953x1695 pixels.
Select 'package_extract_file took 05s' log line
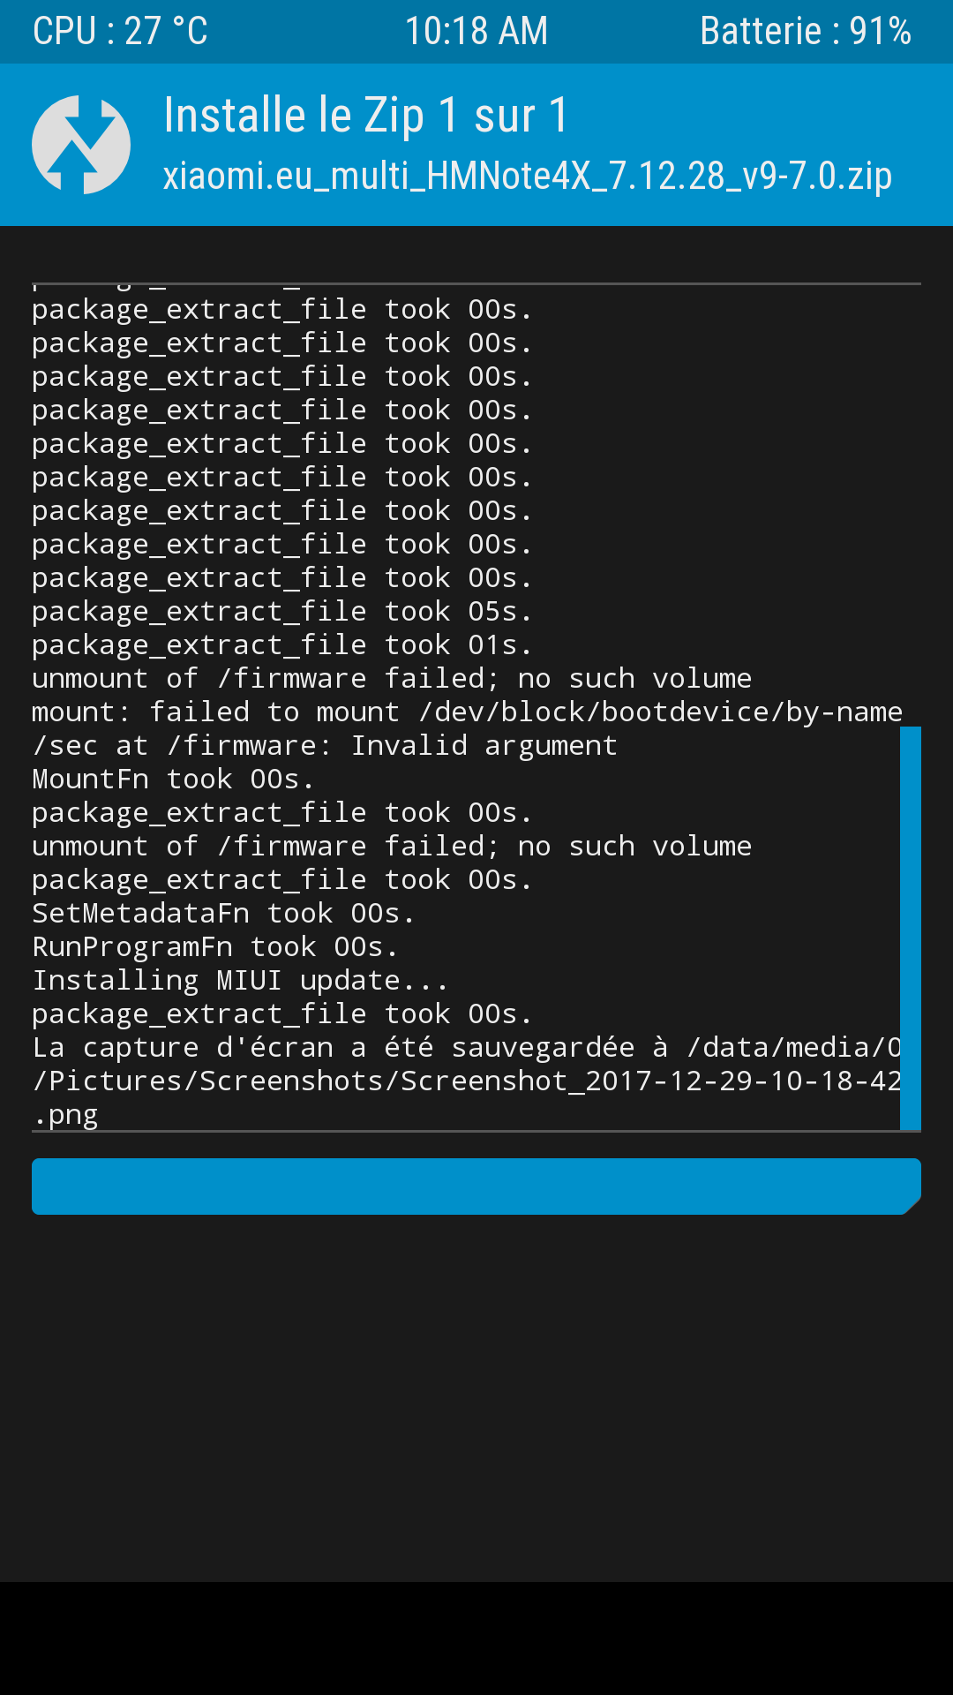pyautogui.click(x=282, y=612)
